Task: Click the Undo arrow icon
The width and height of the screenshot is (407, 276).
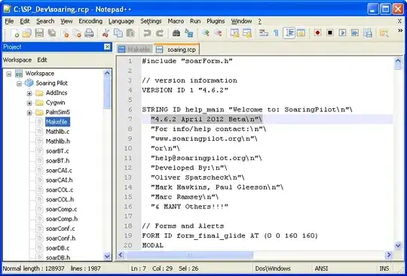Action: [x=147, y=33]
